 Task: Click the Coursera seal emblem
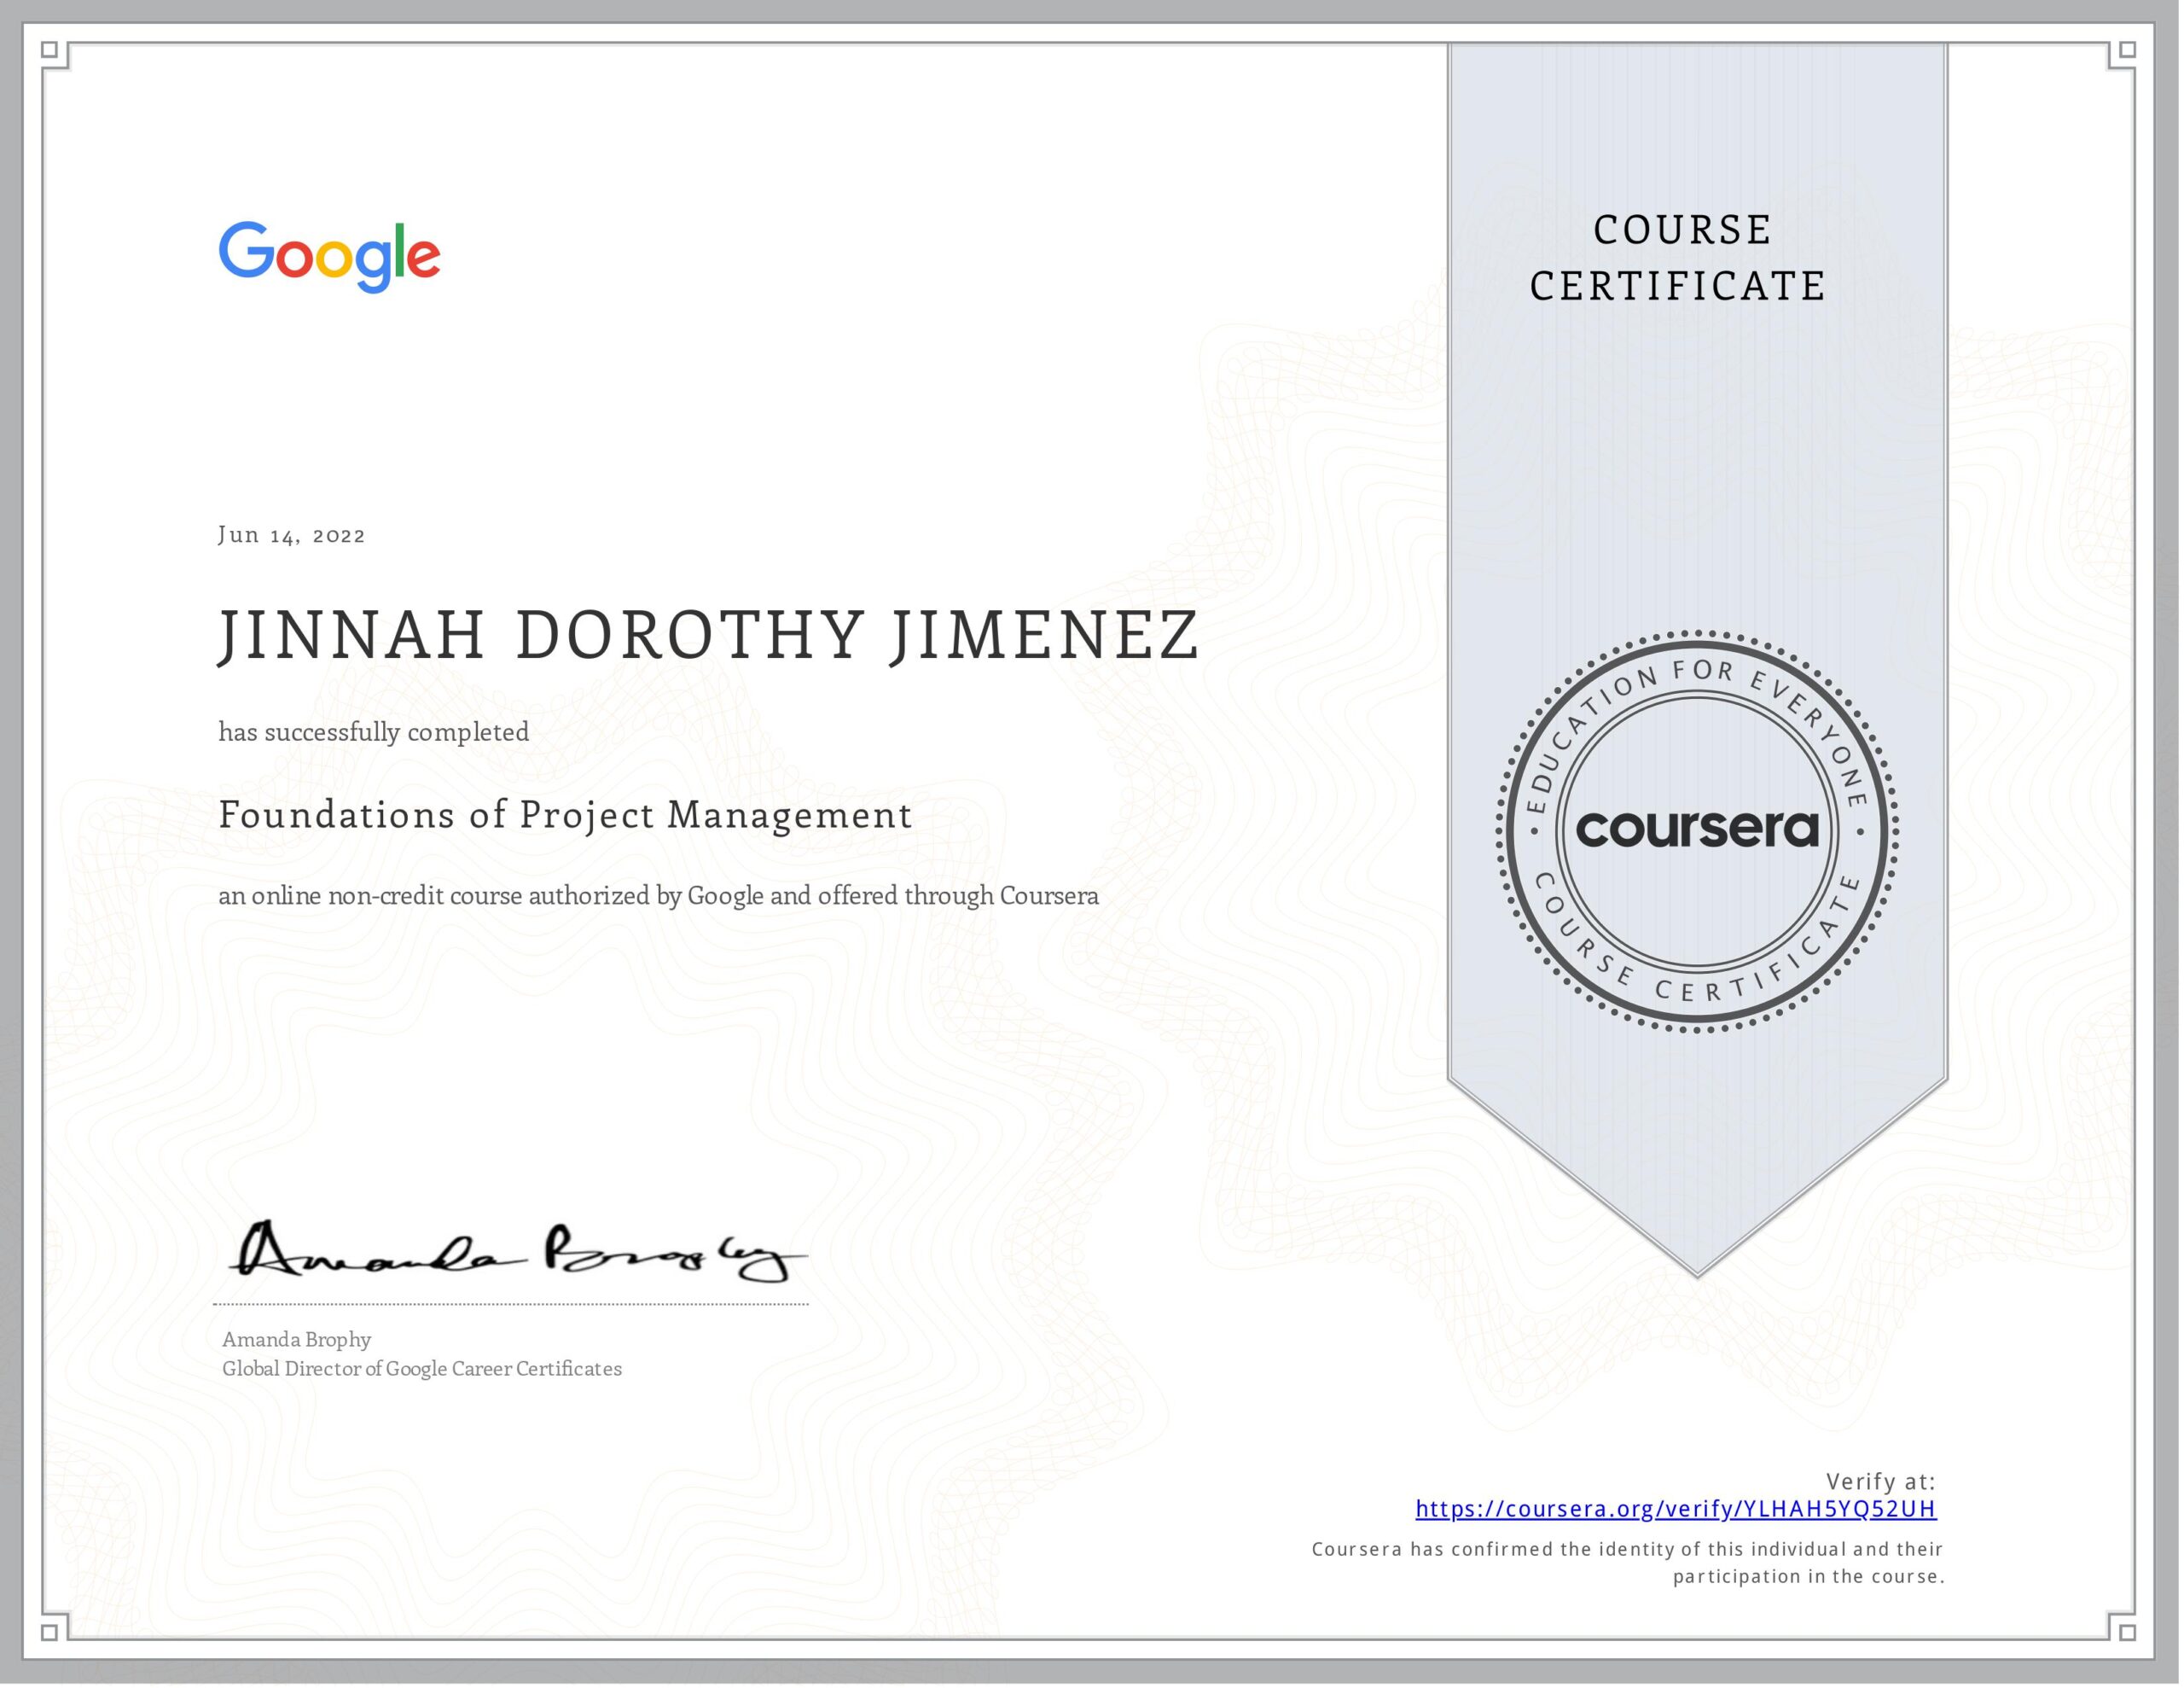point(1697,830)
